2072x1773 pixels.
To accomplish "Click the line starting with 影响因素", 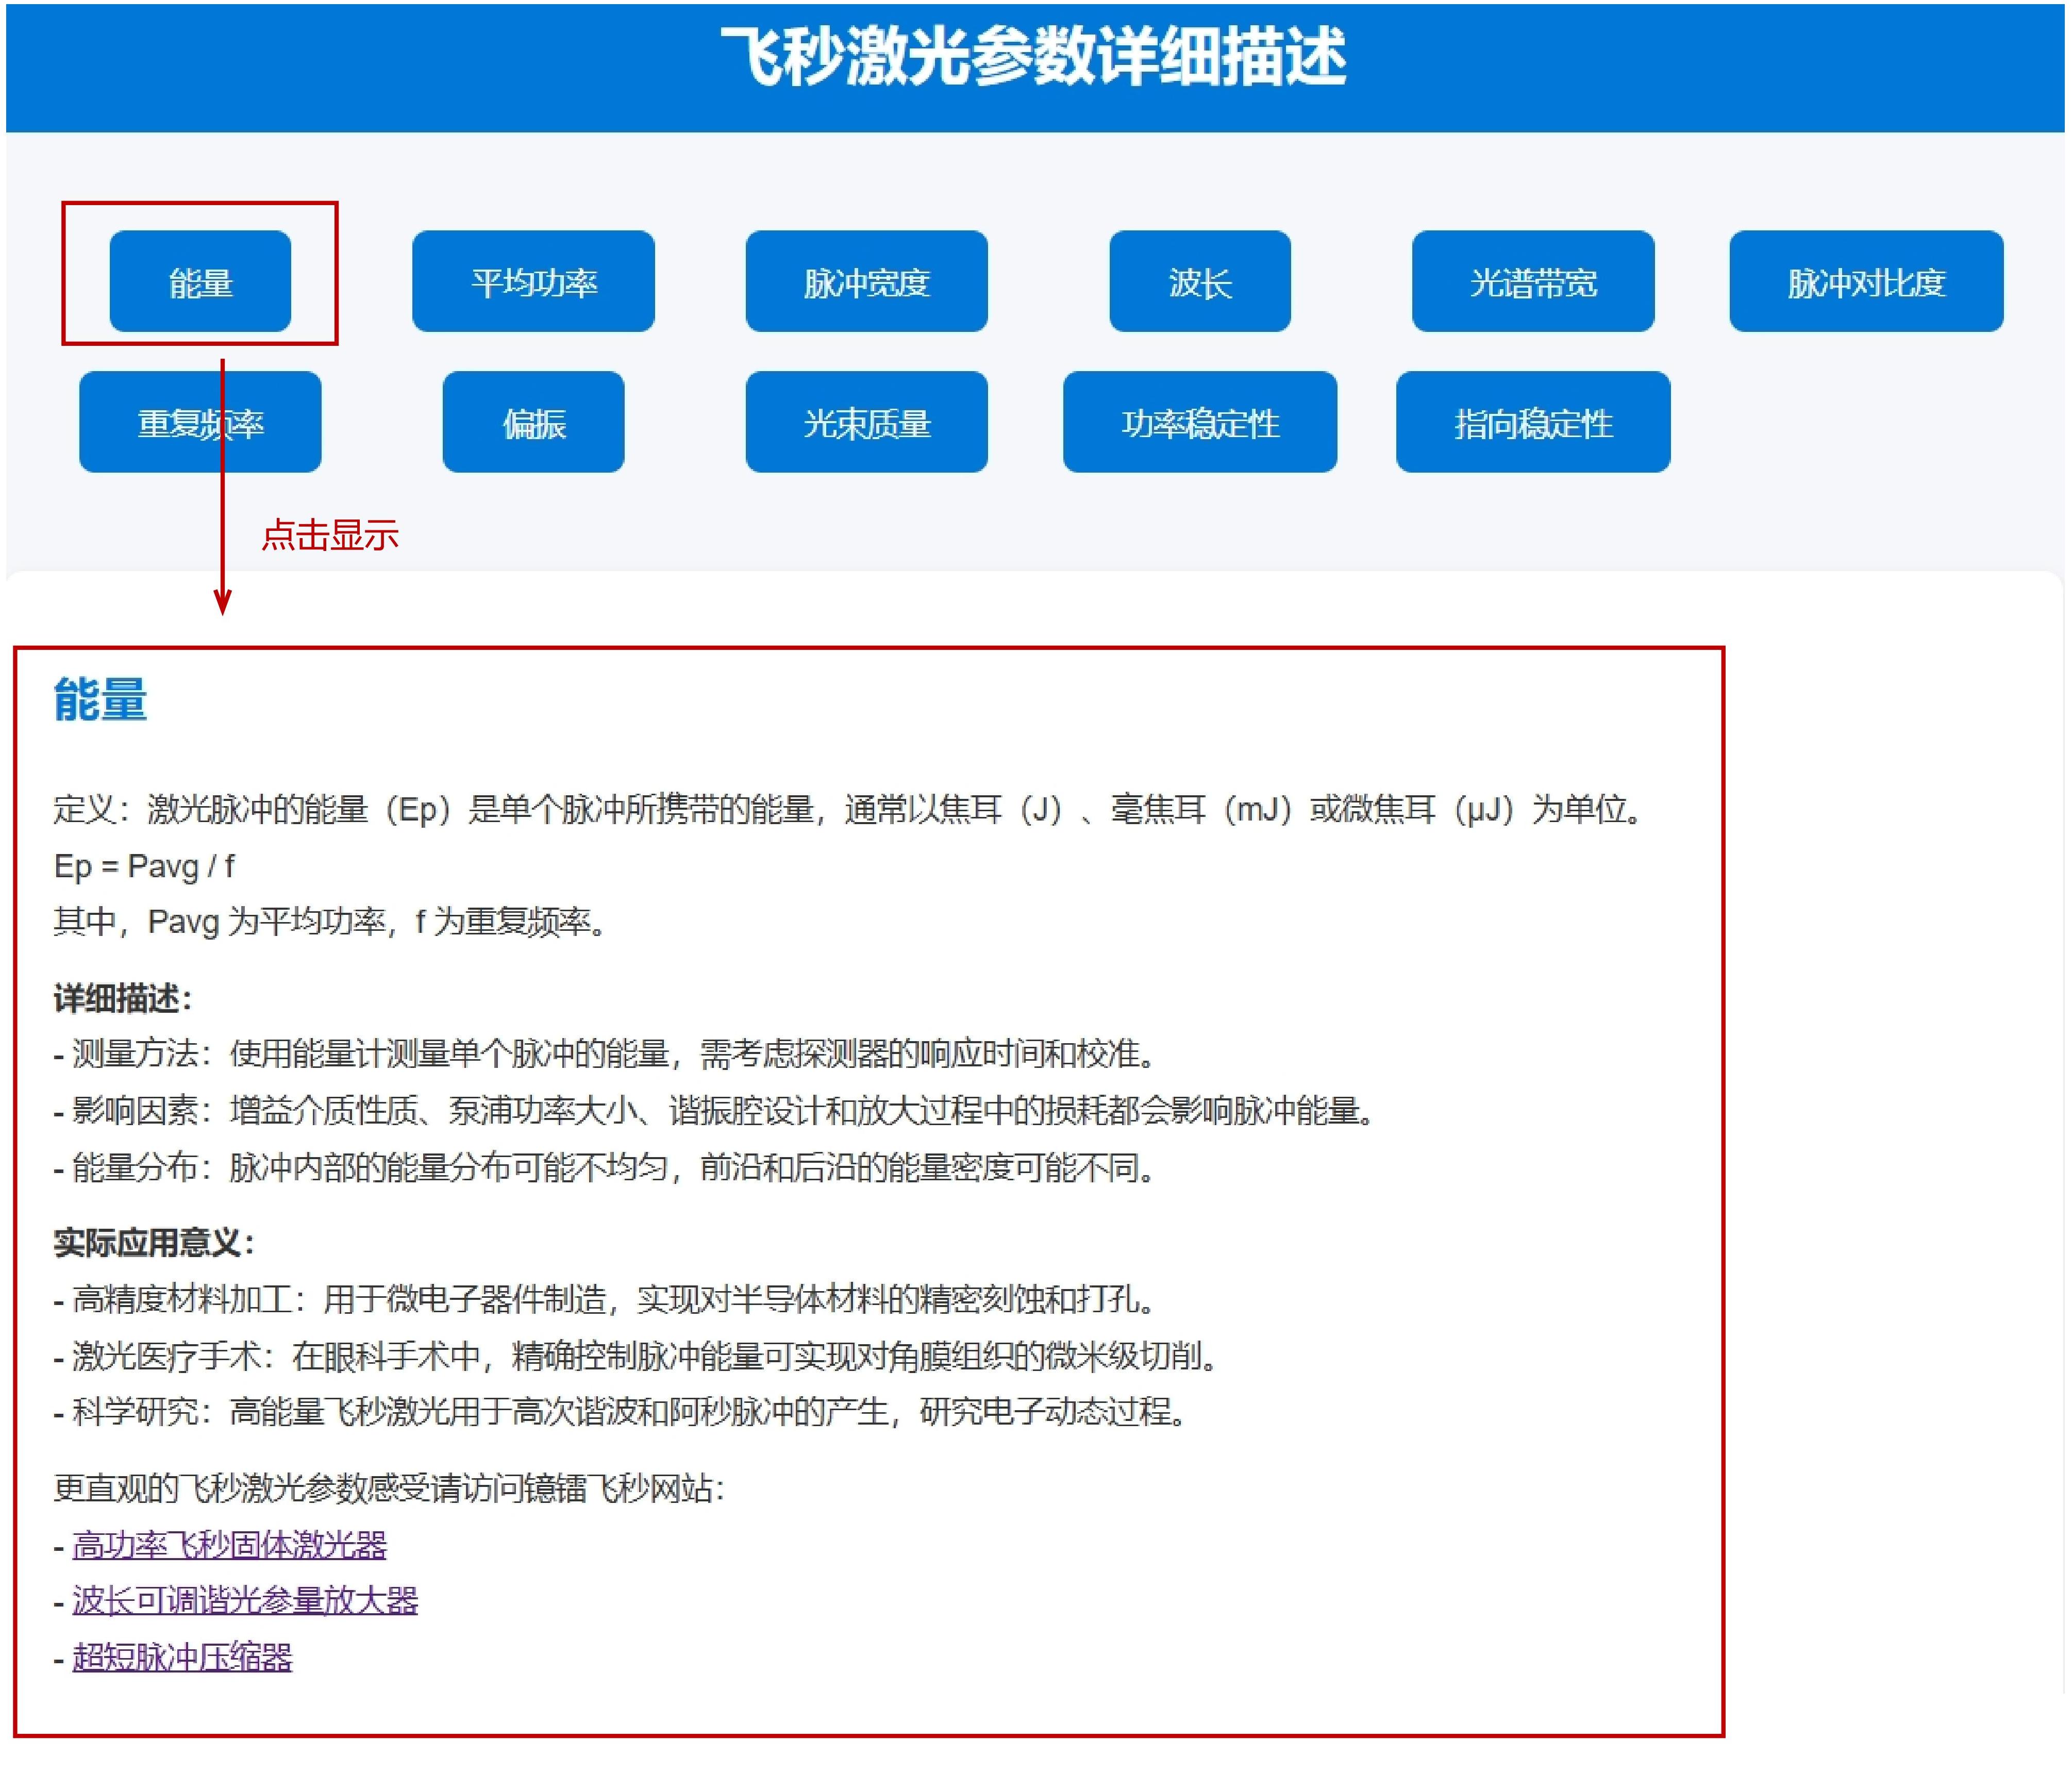I will click(x=716, y=1110).
